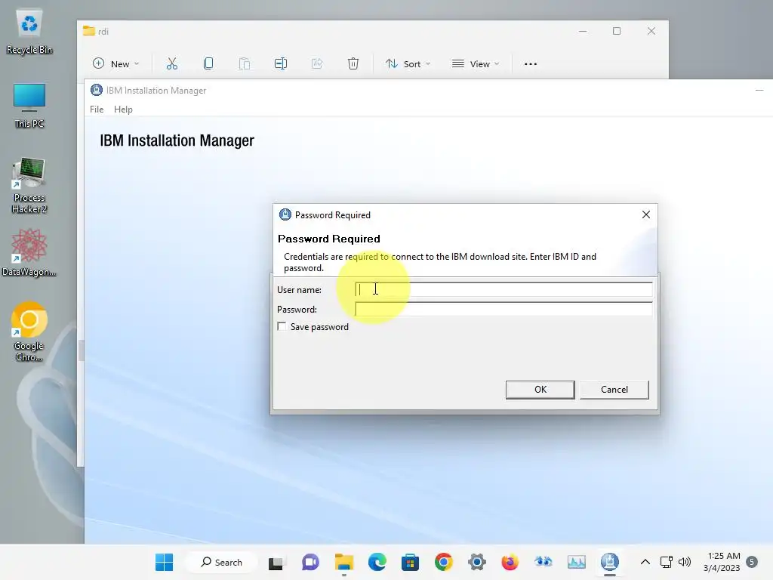Open the View dropdown in File Explorer
The width and height of the screenshot is (773, 580).
point(476,63)
